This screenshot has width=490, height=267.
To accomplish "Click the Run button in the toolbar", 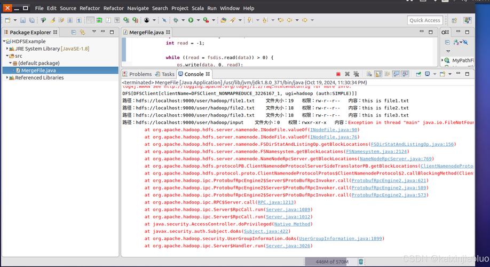I will pos(191,20).
